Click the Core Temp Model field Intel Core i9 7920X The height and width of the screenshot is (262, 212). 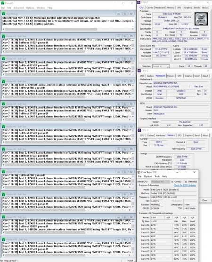click(x=173, y=190)
